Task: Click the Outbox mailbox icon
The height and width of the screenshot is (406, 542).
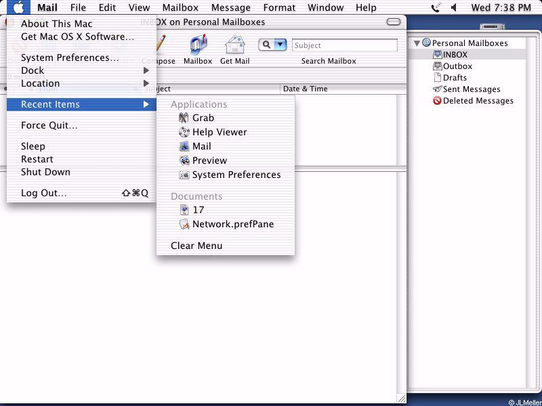Action: coord(438,66)
